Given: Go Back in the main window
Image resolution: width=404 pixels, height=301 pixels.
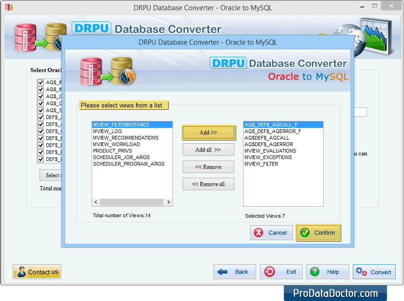Looking at the screenshot, I should point(235,272).
